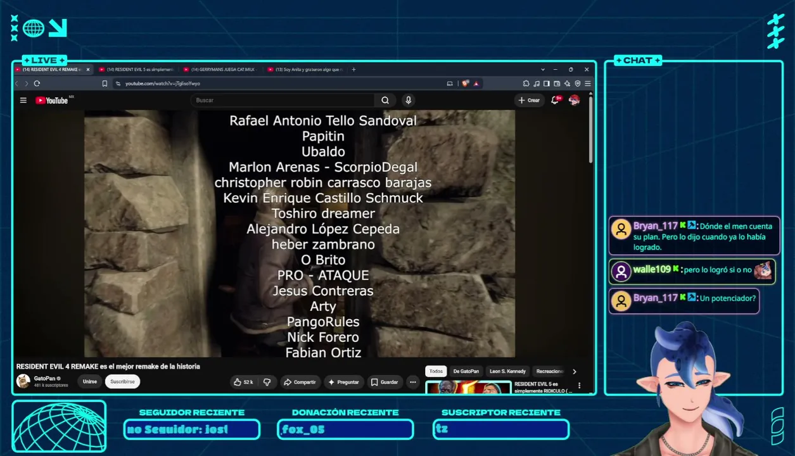Viewport: 795px width, 456px height.
Task: Click Bryan_117's message 'Un potenciador?'
Action: (x=684, y=301)
